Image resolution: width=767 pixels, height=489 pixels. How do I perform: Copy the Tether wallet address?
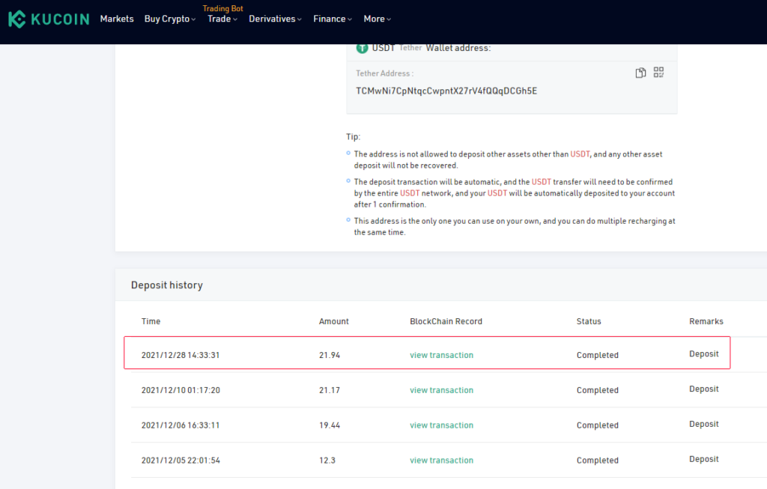(640, 73)
